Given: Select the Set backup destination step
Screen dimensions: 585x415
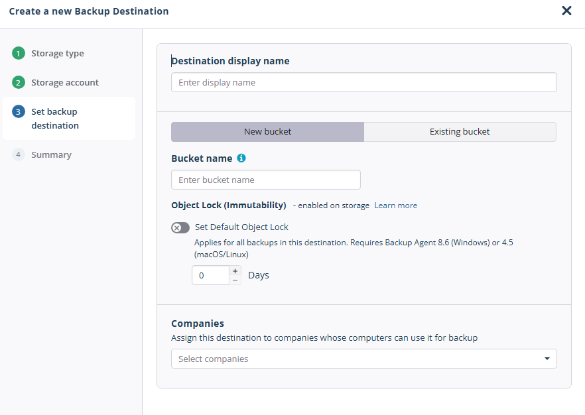Looking at the screenshot, I should [69, 119].
